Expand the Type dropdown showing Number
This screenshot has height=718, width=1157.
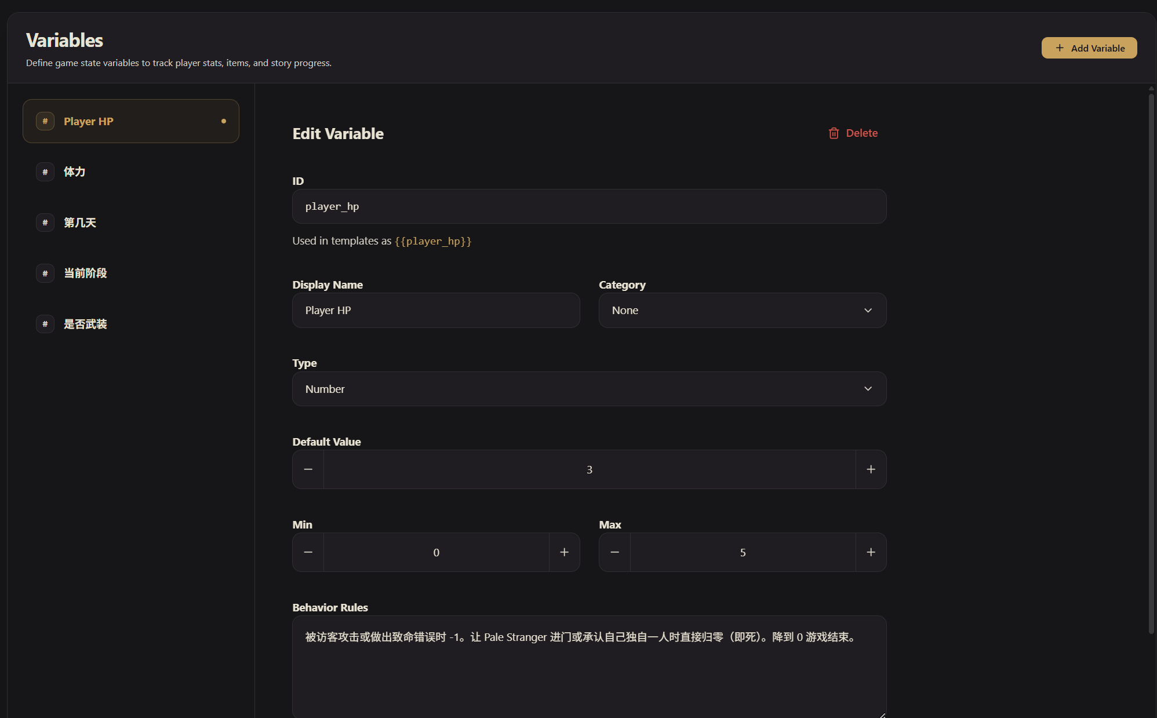click(589, 389)
